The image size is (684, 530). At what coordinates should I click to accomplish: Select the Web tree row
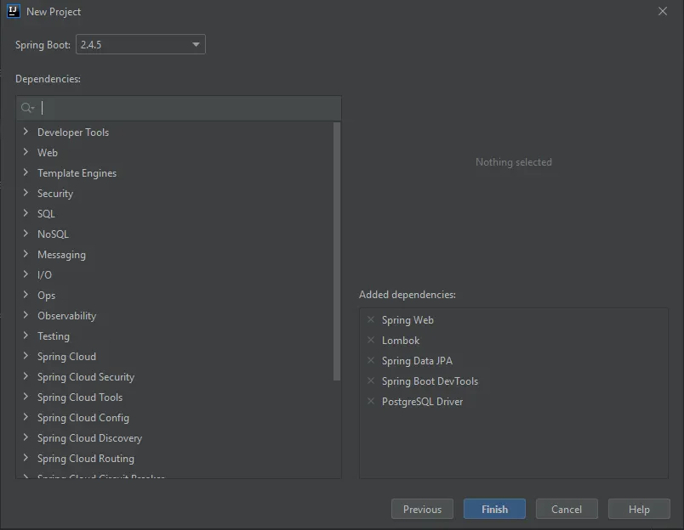click(x=175, y=152)
